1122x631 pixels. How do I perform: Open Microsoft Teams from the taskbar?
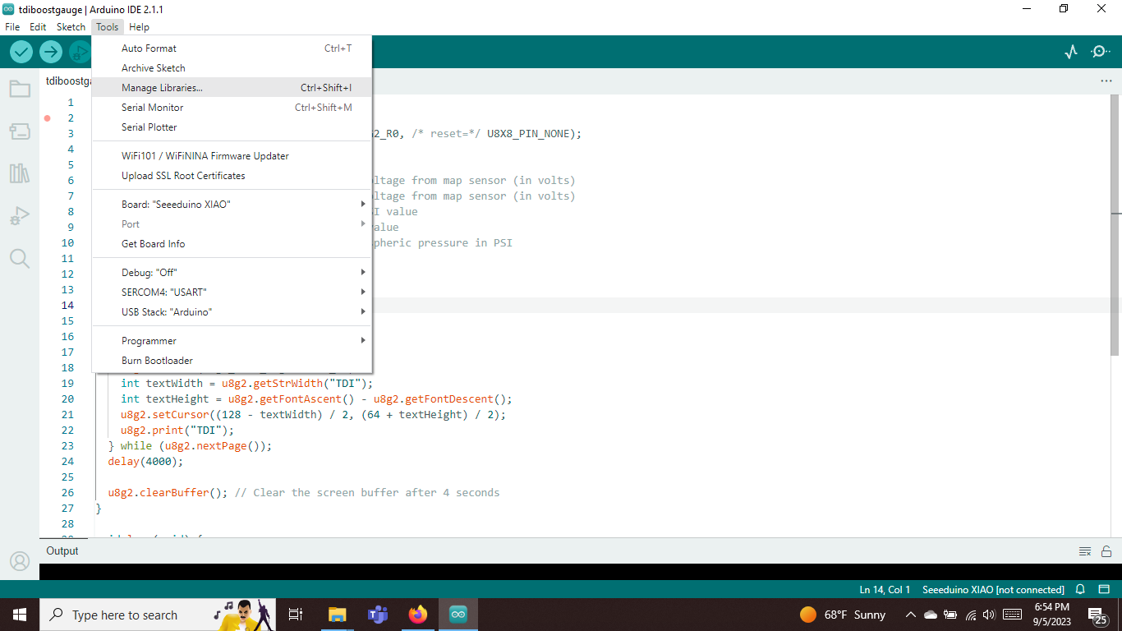pyautogui.click(x=377, y=615)
